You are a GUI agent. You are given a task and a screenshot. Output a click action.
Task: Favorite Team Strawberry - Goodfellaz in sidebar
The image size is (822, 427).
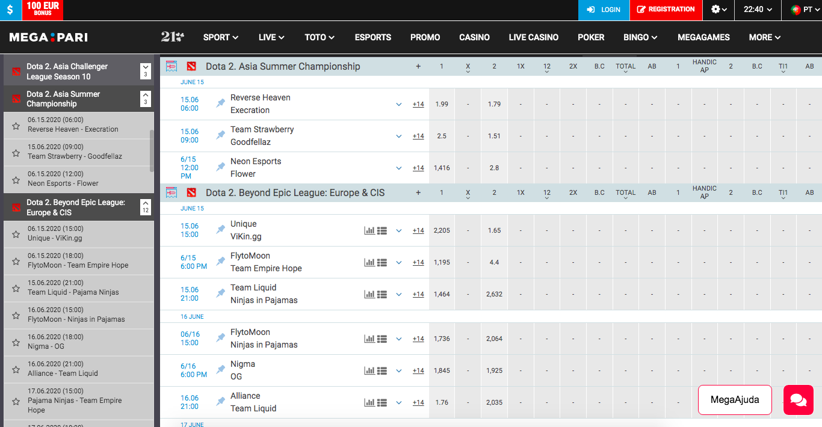16,153
